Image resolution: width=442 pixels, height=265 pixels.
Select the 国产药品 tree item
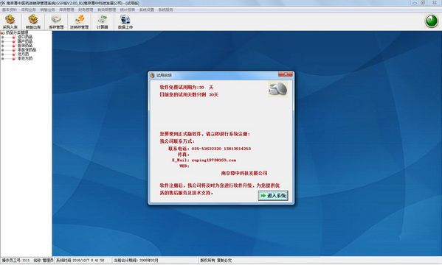pyautogui.click(x=25, y=41)
